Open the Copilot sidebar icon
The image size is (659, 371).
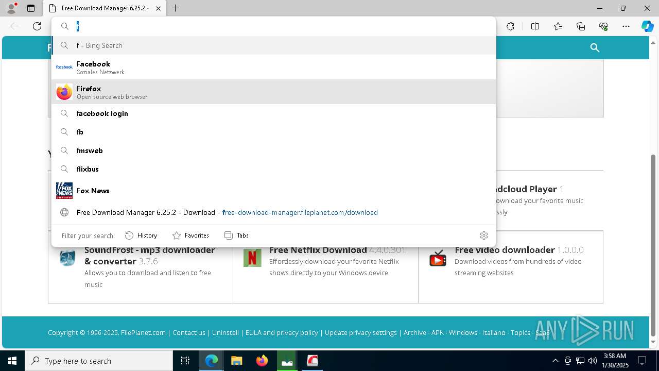(647, 26)
